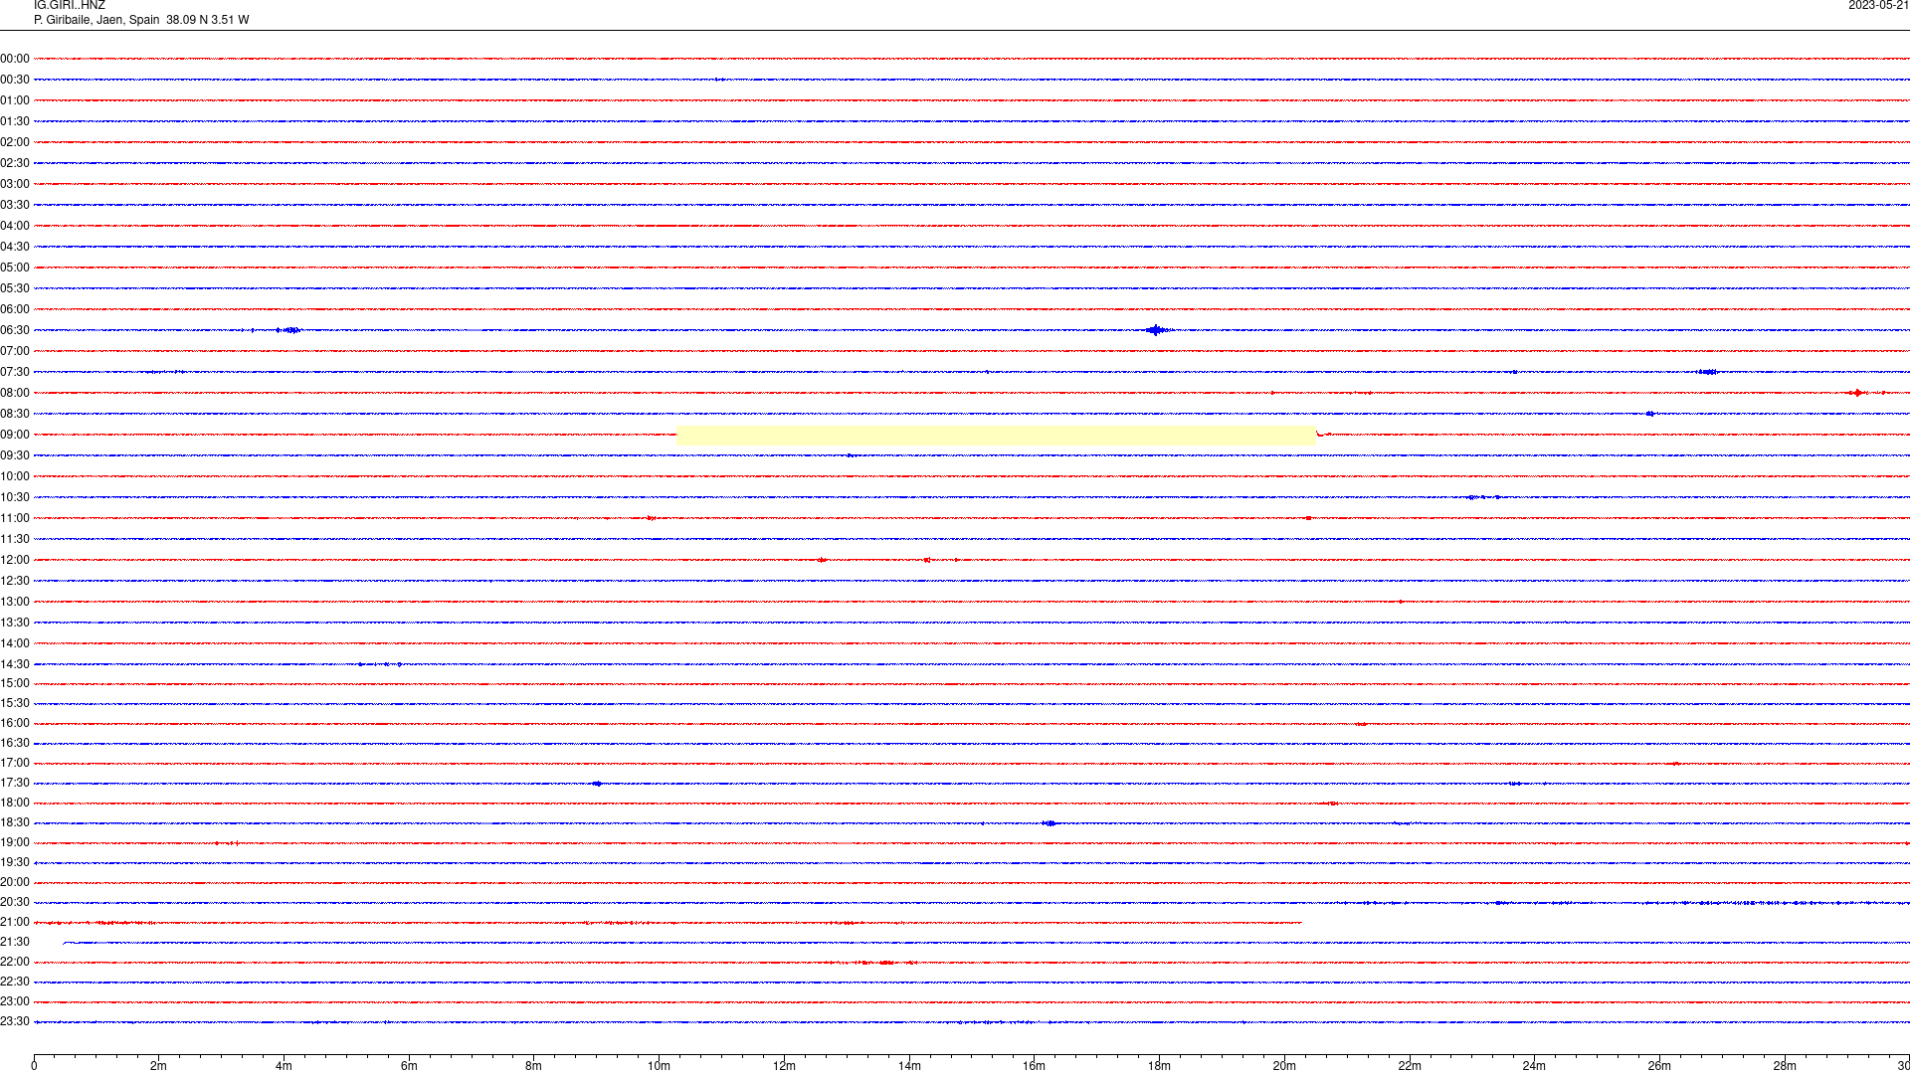Viewport: 1910px width, 1074px height.
Task: Select the 05:30 trace time label
Action: 15,288
